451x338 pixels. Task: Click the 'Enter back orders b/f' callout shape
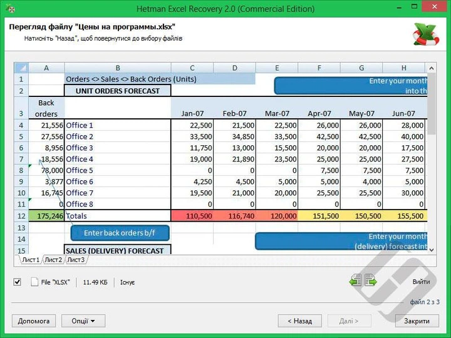(x=120, y=233)
